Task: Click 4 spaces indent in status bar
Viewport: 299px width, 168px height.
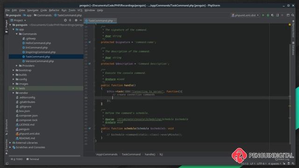Action: point(274,164)
